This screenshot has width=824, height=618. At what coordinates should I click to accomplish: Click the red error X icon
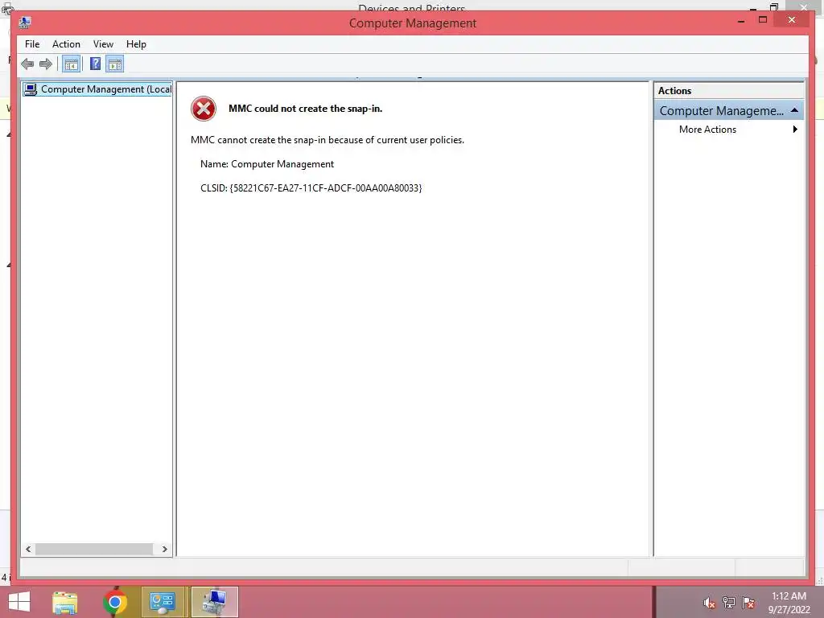[204, 109]
